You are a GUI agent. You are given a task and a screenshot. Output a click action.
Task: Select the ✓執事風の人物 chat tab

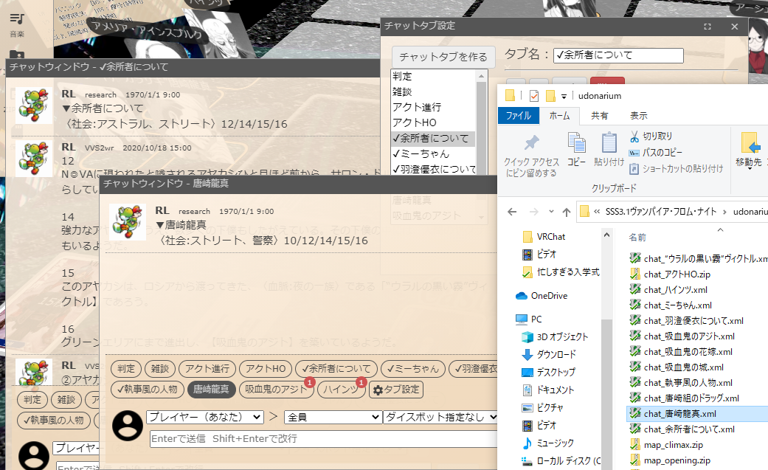coord(147,390)
